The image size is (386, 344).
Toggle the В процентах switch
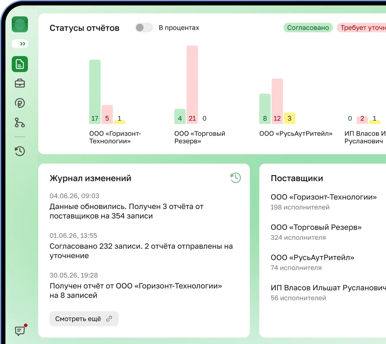point(144,28)
